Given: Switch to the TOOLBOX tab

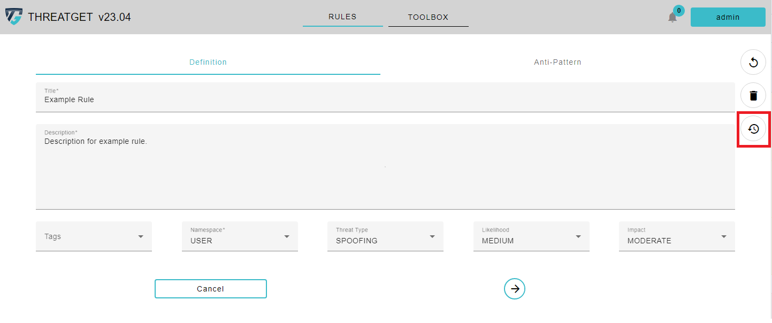Looking at the screenshot, I should 428,17.
